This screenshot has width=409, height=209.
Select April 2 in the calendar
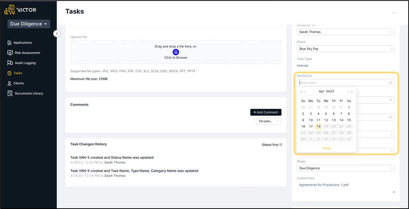click(303, 114)
